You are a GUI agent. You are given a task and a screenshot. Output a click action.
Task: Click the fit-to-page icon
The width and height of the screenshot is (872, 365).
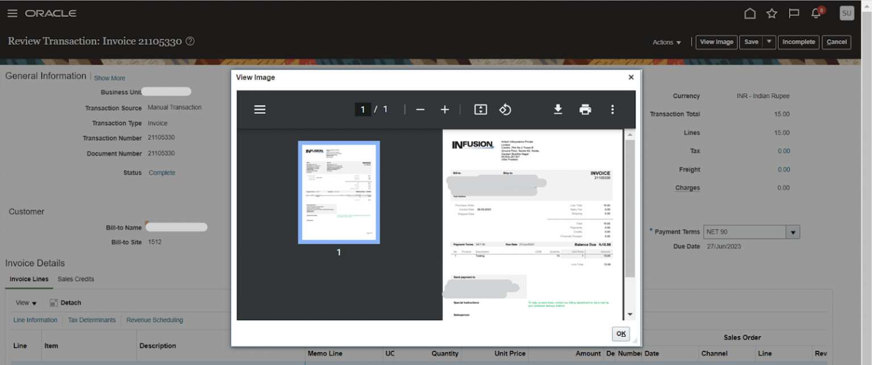pyautogui.click(x=480, y=109)
